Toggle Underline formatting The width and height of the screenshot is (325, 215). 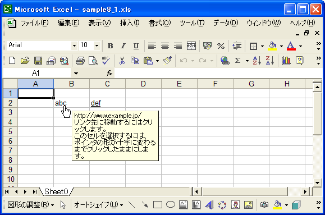click(x=136, y=46)
